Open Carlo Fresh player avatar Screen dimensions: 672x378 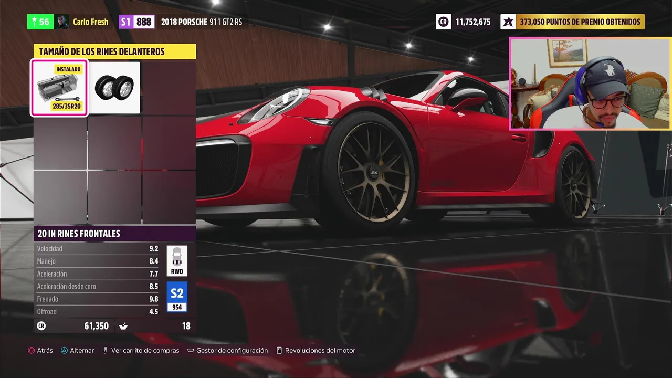pyautogui.click(x=62, y=22)
